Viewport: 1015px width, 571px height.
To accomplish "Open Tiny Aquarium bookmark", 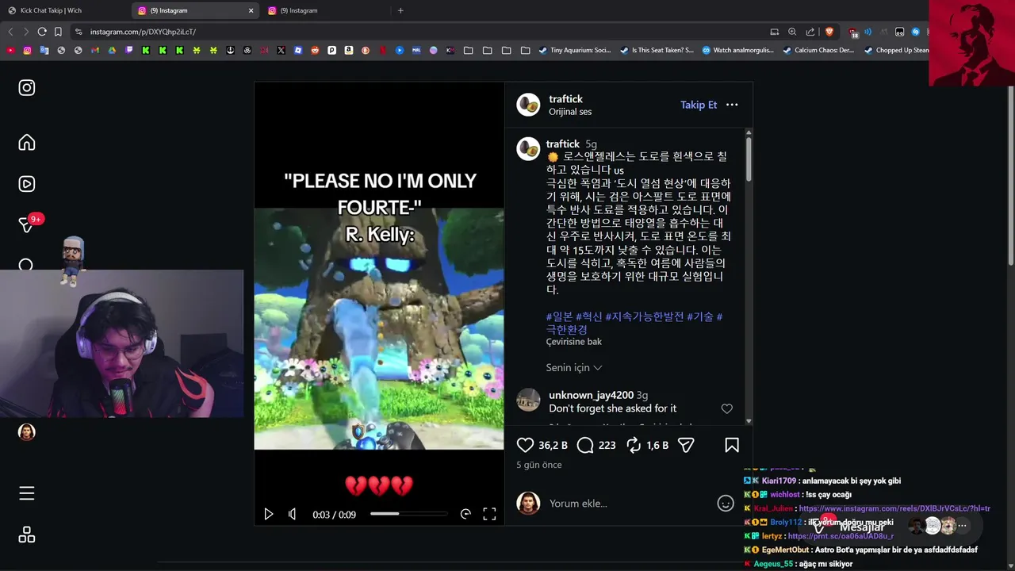I will pyautogui.click(x=575, y=50).
